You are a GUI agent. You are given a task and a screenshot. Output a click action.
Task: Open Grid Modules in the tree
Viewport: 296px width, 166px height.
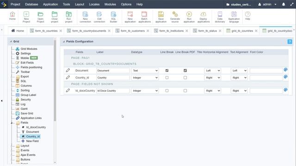tap(29, 49)
